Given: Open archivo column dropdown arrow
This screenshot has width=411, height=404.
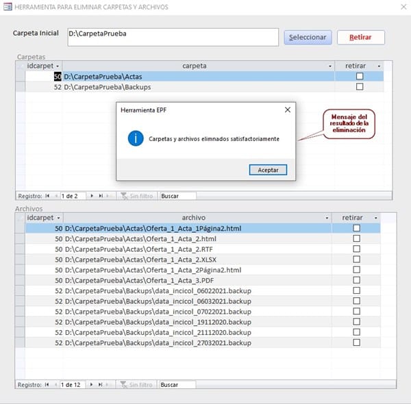Looking at the screenshot, I should click(327, 218).
